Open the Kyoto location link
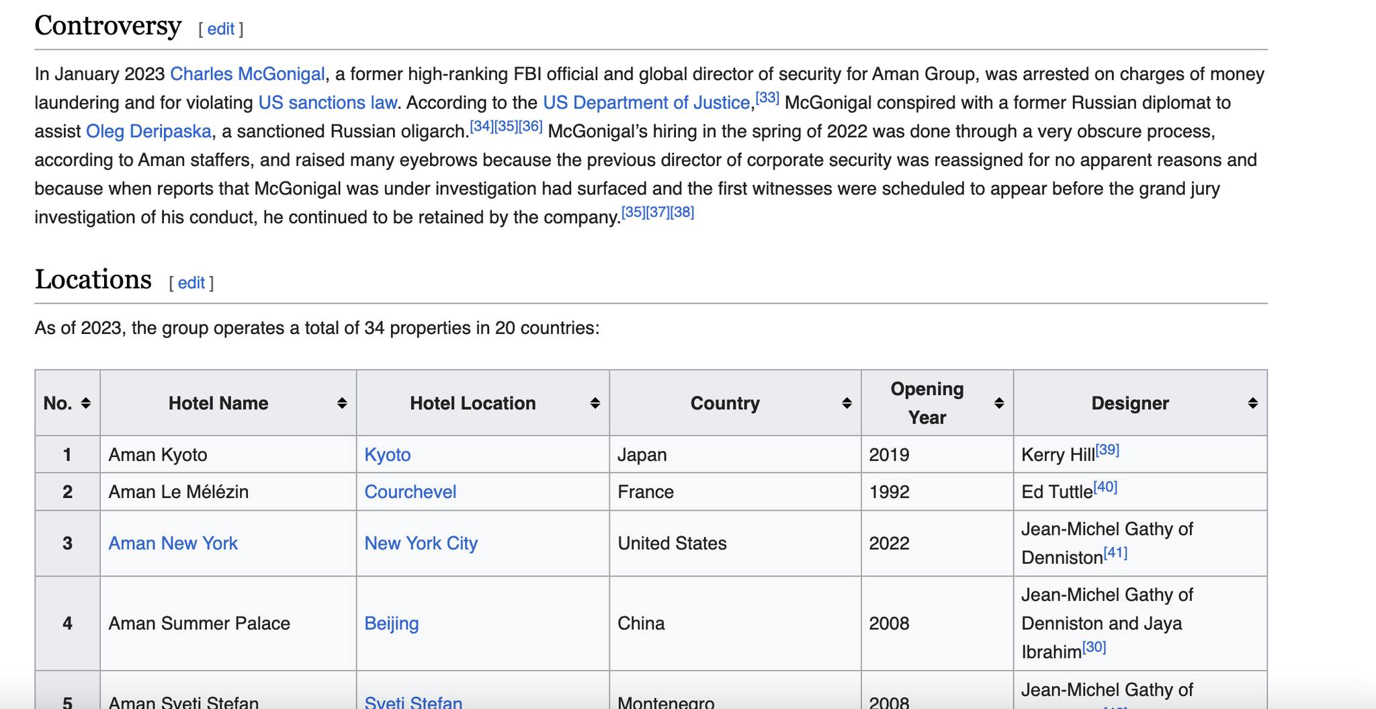This screenshot has width=1376, height=709. [x=388, y=455]
